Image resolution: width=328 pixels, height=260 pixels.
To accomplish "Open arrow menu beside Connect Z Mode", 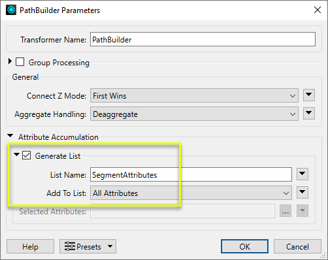I will [x=309, y=95].
